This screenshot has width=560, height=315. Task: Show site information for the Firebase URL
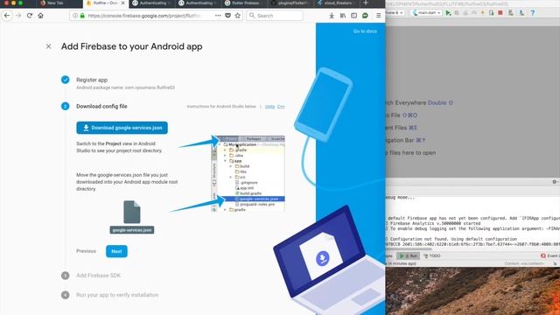(x=75, y=16)
